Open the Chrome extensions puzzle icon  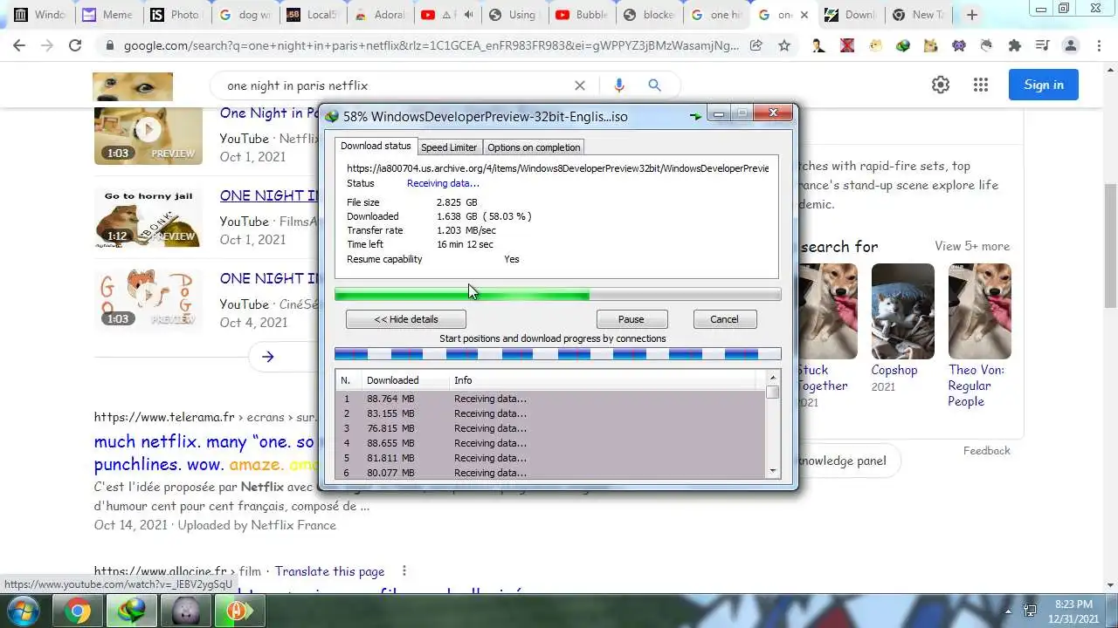1014,45
